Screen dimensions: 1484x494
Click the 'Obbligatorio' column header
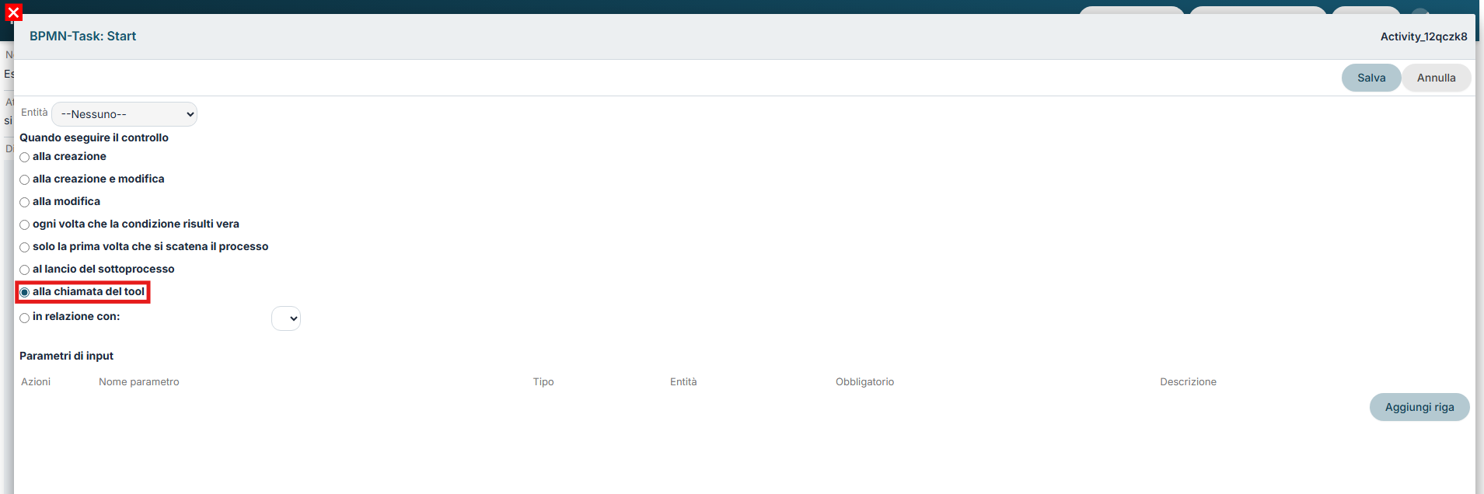[x=864, y=381]
